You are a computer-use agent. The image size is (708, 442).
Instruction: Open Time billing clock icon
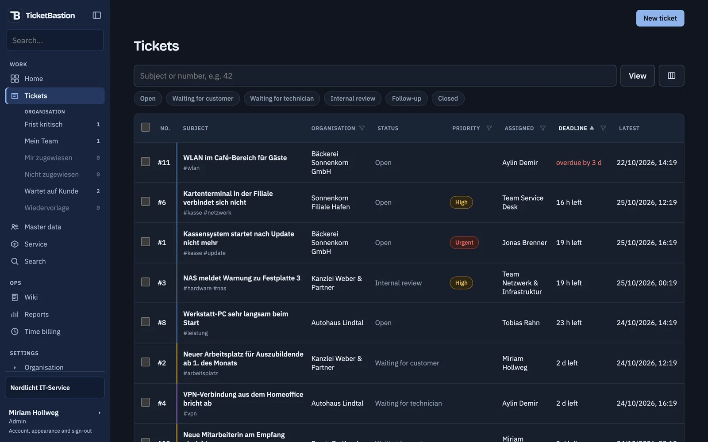[x=15, y=331]
